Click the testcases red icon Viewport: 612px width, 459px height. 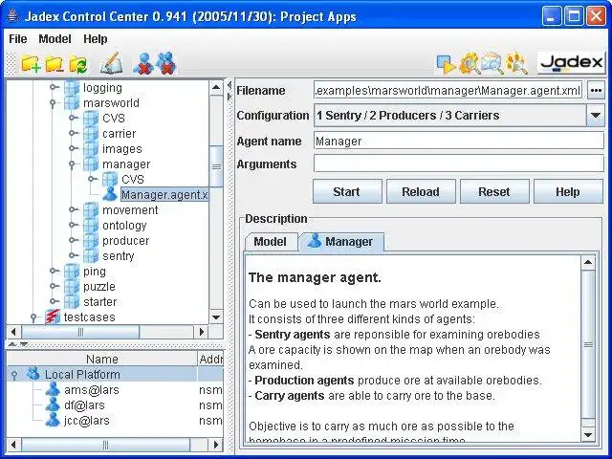[53, 317]
